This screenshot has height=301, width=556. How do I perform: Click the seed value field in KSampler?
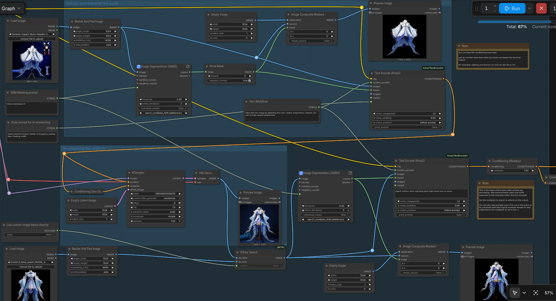[155, 194]
